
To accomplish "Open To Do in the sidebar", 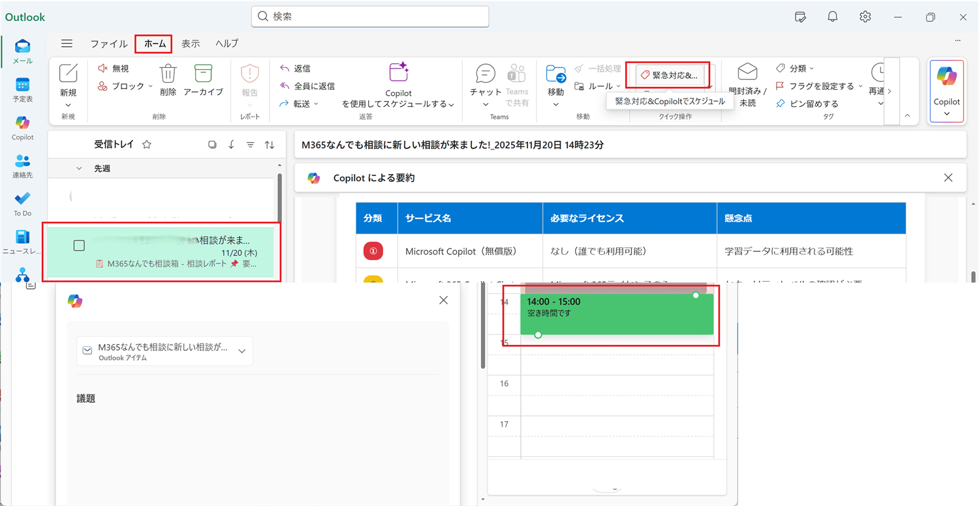I will click(x=22, y=203).
